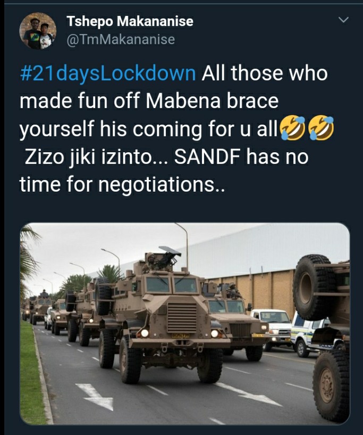Click the second laughing emoji
Viewport: 363px width, 435px height.
[x=321, y=128]
